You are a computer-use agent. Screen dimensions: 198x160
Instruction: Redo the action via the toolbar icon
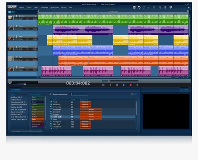pyautogui.click(x=144, y=8)
